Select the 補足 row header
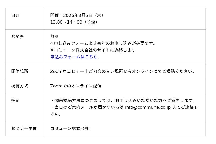 [x=15, y=101]
